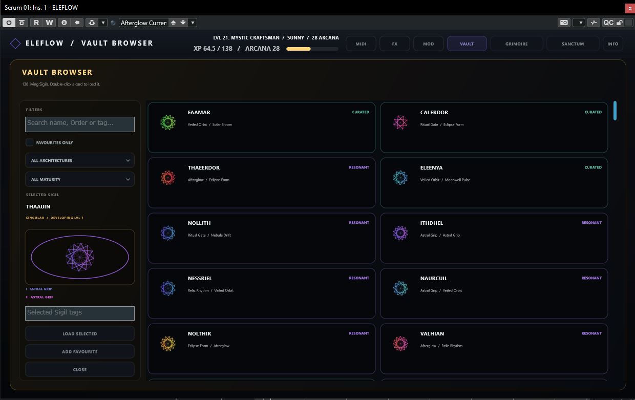Click the red VALHIAN sigil icon
This screenshot has width=635, height=400.
tap(400, 343)
